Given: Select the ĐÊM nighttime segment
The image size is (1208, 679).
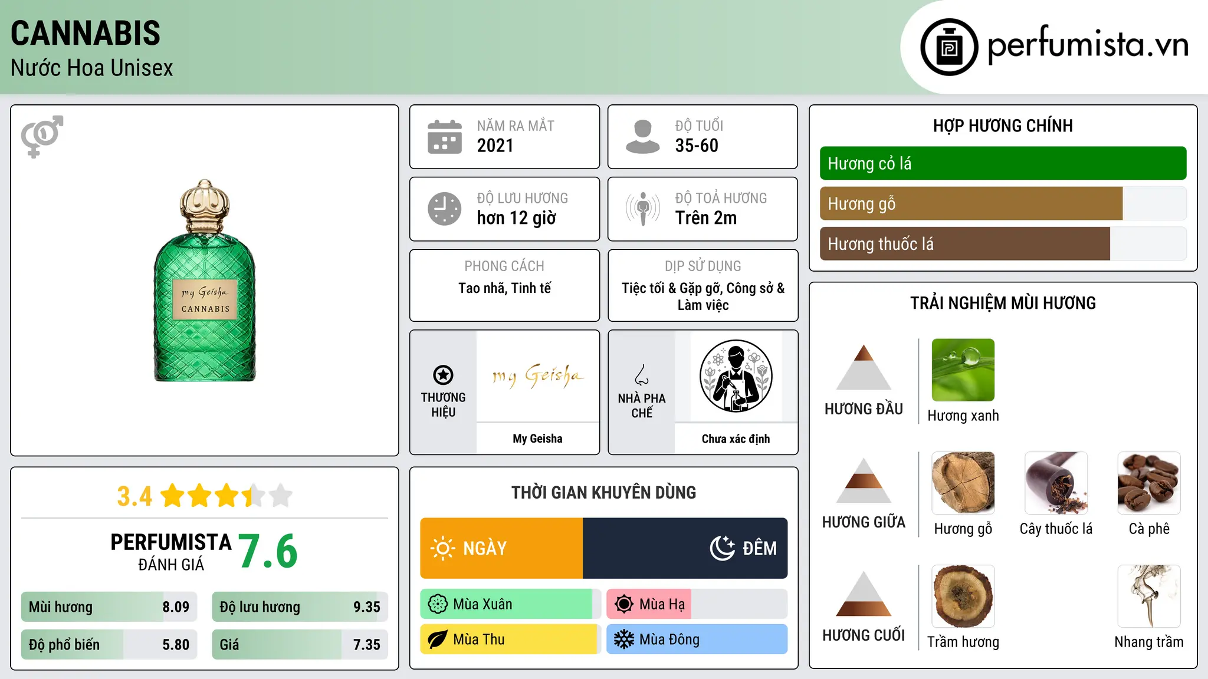Looking at the screenshot, I should click(x=685, y=548).
